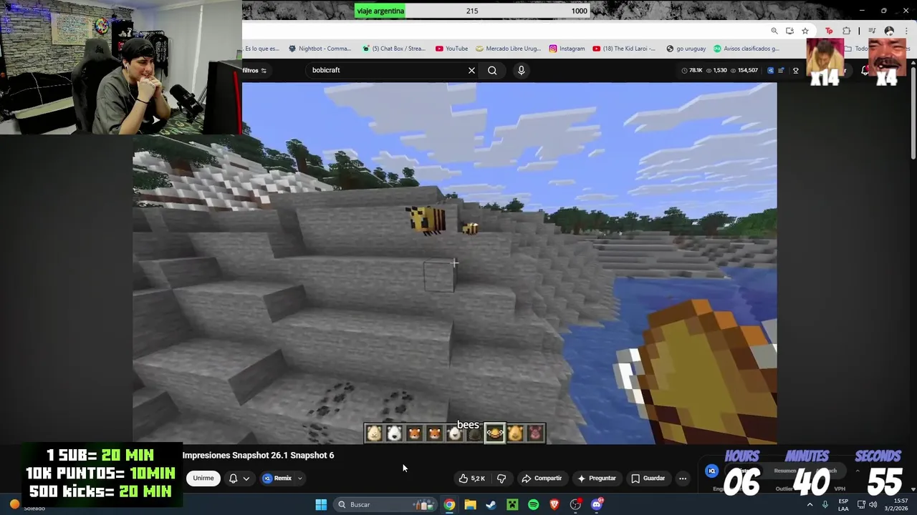917x515 pixels.
Task: Expand the Remix dropdown arrow
Action: (x=300, y=479)
